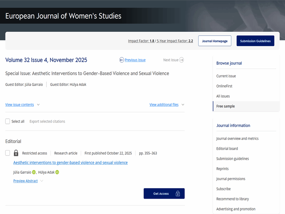285x214 pixels.
Task: Open Júlia Garraio's ORCID iD icon
Action: coord(34,172)
